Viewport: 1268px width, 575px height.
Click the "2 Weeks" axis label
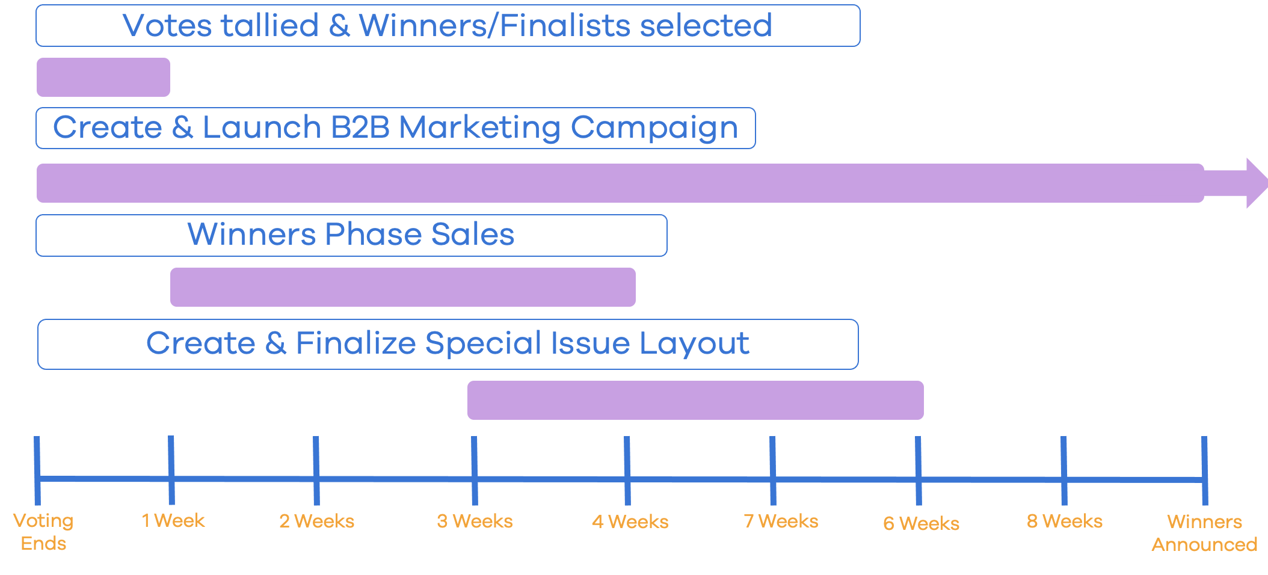(316, 521)
